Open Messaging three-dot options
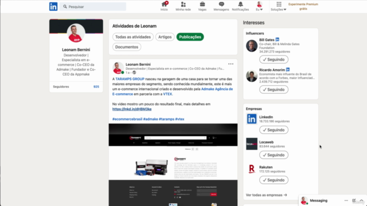The image size is (367, 206). (346, 200)
